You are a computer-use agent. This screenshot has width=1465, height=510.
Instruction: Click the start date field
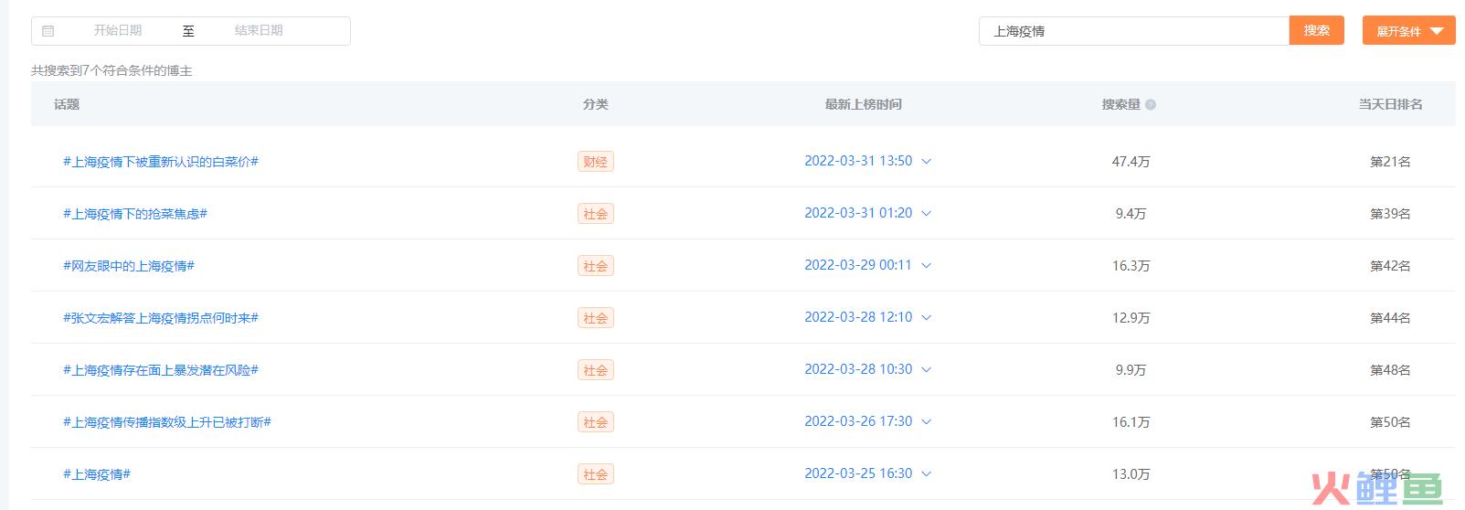118,31
